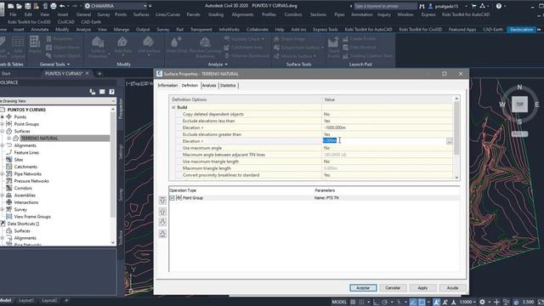Open the Surfaces menu

141,14
